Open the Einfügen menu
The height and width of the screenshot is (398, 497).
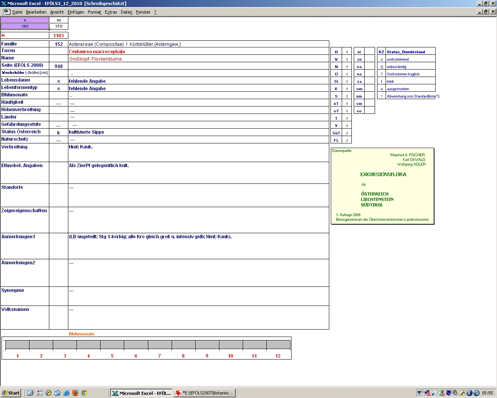76,12
